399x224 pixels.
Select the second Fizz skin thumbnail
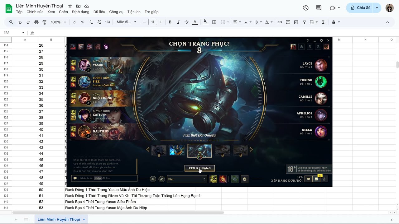(177, 150)
